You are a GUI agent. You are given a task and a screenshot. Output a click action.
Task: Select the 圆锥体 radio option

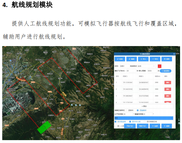pyautogui.click(x=126, y=110)
